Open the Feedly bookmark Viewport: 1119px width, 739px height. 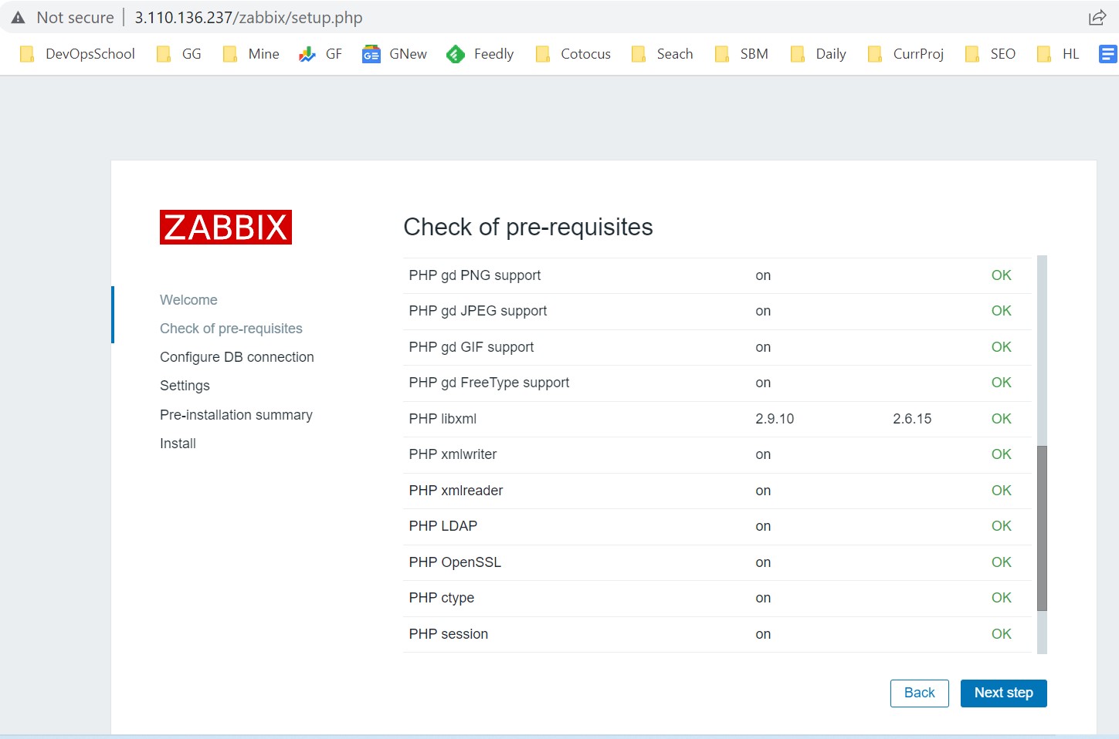480,54
